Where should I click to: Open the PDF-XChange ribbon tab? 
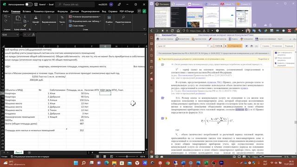(127, 11)
